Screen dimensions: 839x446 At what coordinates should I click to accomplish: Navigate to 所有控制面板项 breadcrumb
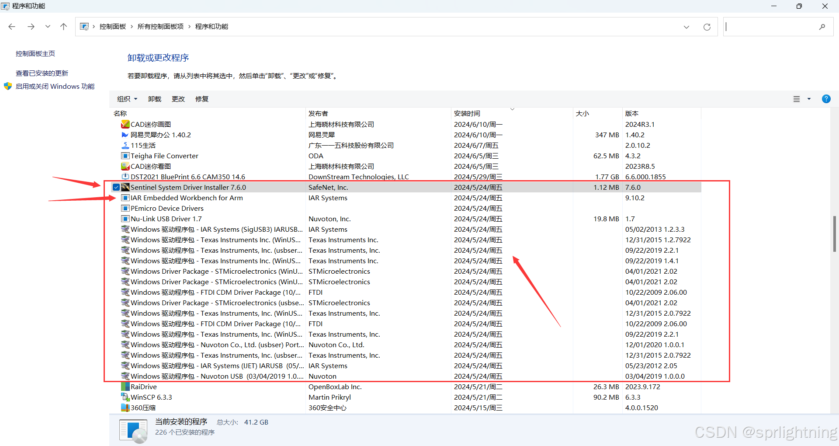(160, 27)
